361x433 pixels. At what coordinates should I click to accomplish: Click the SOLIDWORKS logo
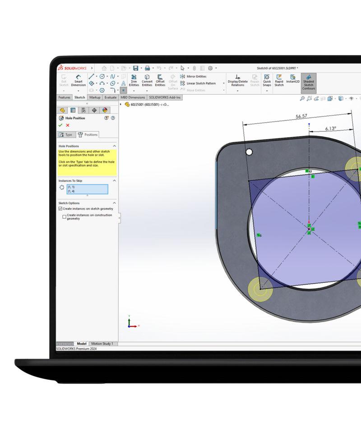[72, 68]
